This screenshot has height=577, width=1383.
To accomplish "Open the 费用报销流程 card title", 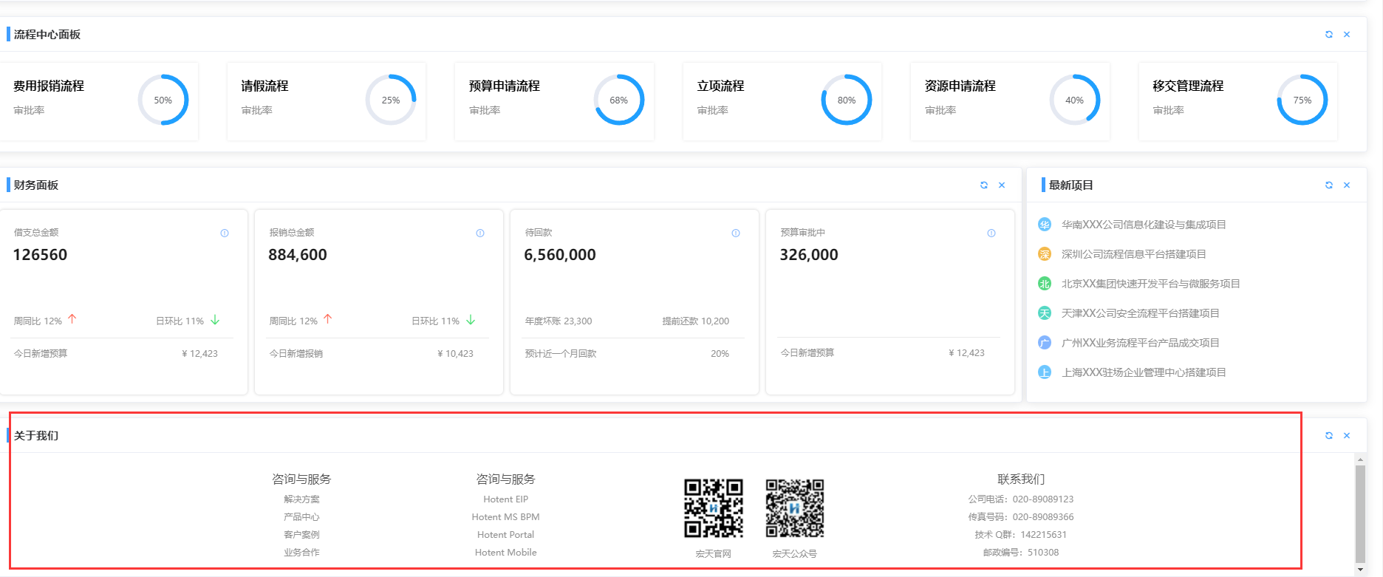I will point(49,86).
